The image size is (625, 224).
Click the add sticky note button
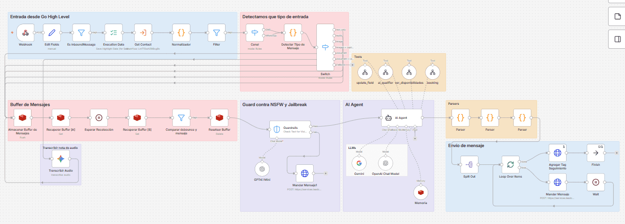(616, 17)
